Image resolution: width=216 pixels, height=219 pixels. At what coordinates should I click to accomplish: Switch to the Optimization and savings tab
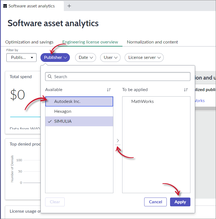pyautogui.click(x=29, y=42)
